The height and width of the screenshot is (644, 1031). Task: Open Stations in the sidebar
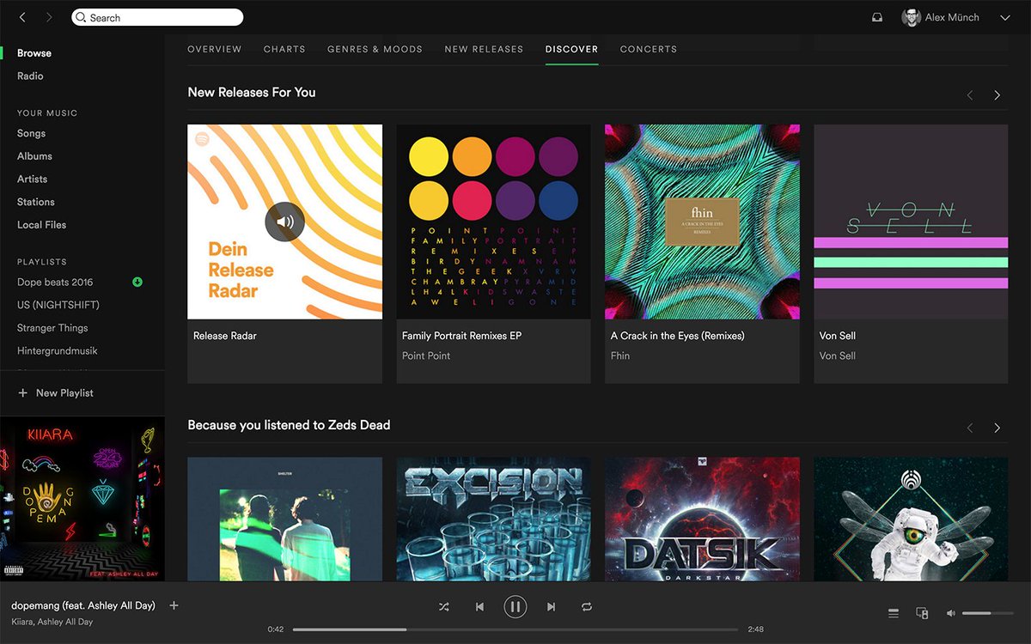(36, 202)
